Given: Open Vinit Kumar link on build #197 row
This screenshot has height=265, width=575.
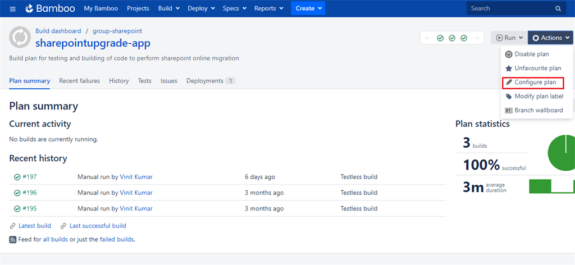Looking at the screenshot, I should click(x=136, y=177).
